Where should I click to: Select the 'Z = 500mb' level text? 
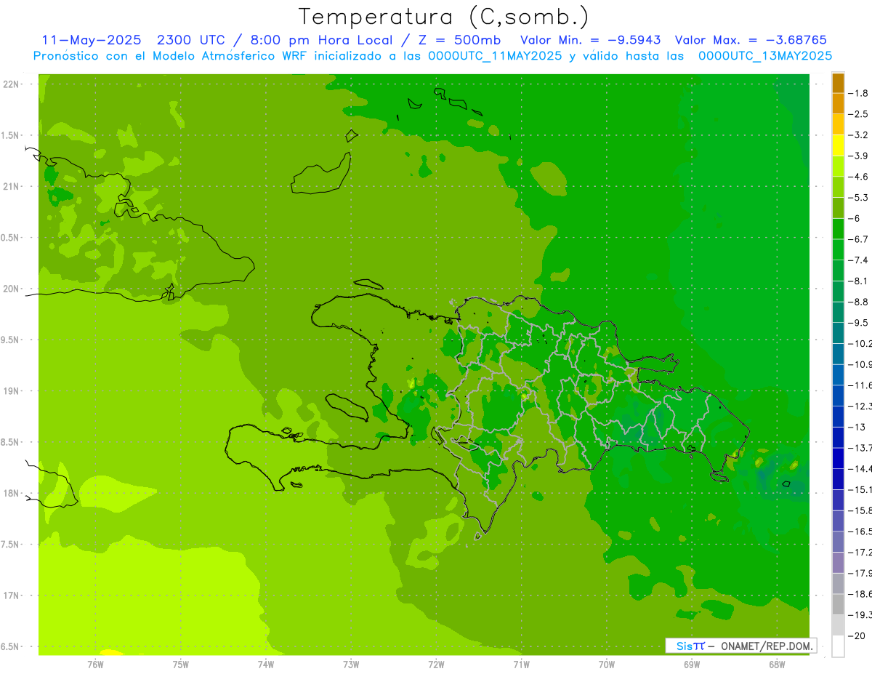[459, 40]
